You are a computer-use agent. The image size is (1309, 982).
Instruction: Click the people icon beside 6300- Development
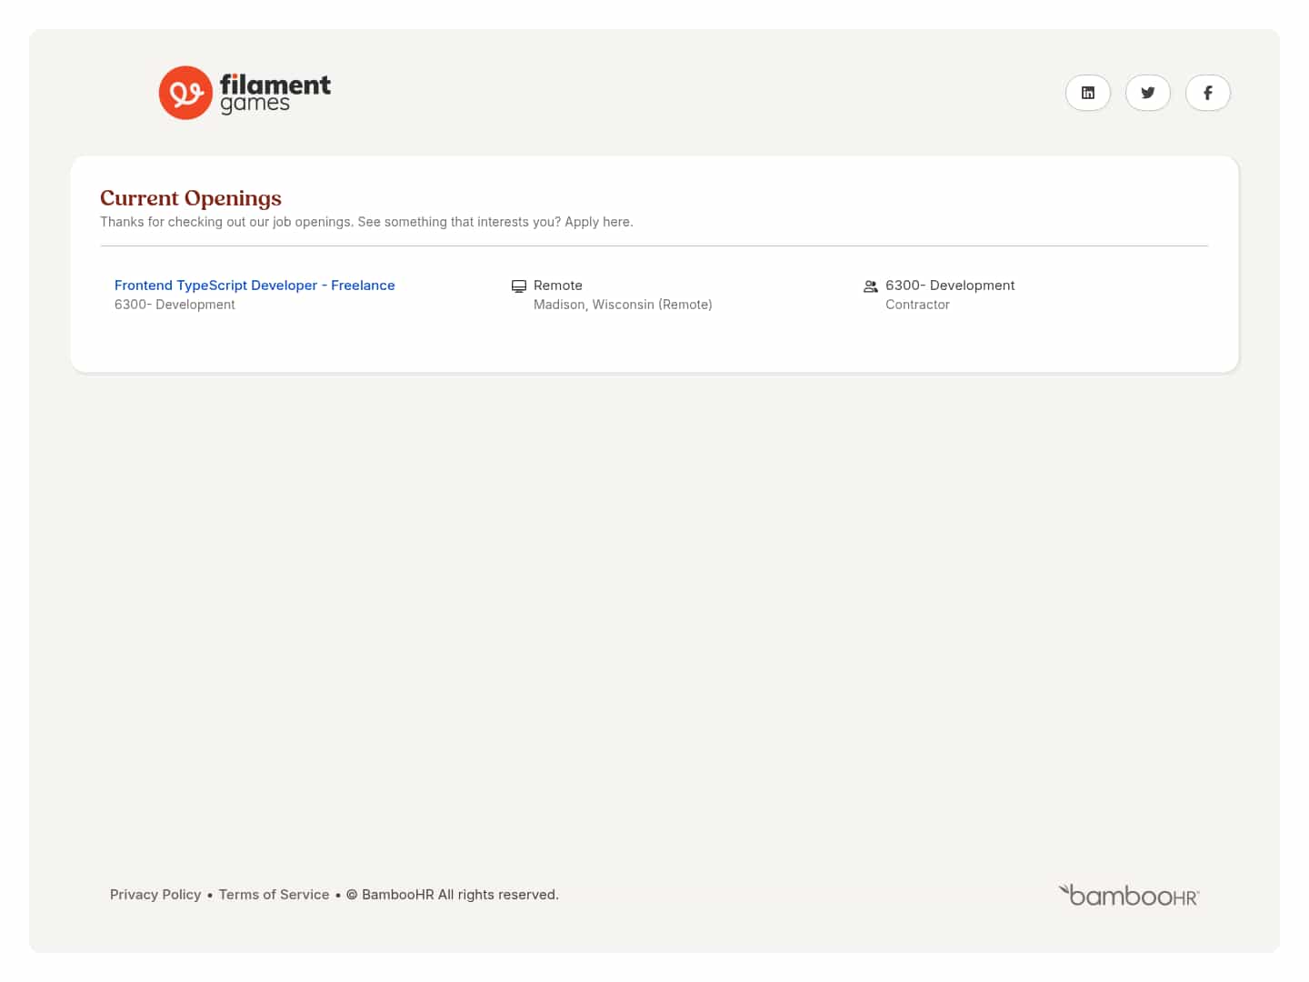[870, 286]
